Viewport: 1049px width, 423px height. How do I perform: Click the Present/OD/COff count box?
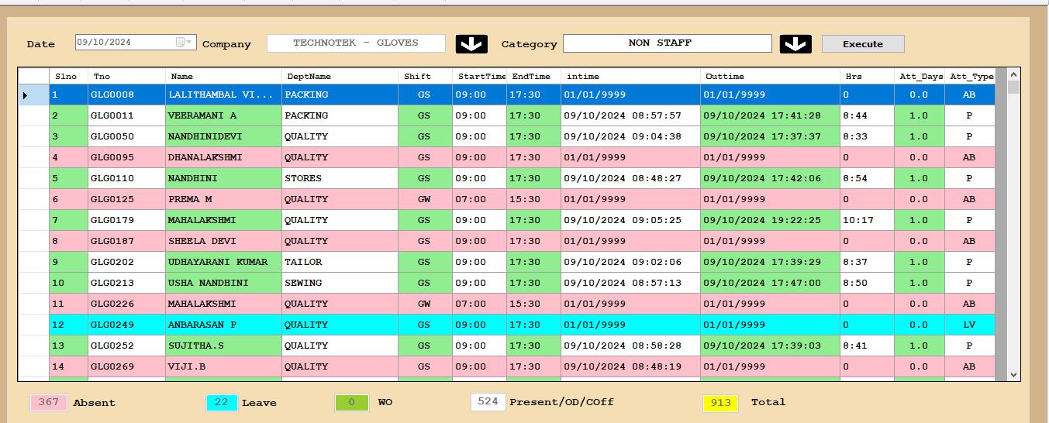tap(488, 402)
